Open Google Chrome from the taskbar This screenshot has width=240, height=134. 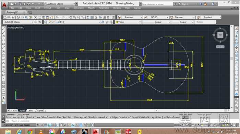point(30,131)
